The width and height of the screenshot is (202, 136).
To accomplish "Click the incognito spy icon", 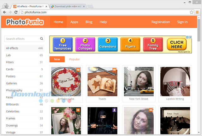I will 6,6.
